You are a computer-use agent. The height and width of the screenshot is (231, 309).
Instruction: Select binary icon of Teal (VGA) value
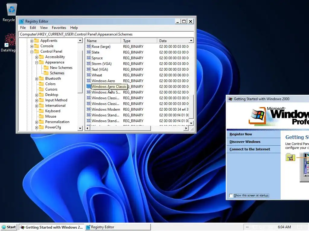coord(89,69)
